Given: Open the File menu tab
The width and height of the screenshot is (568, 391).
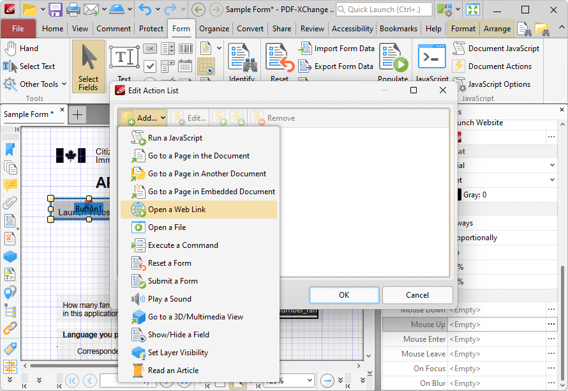Looking at the screenshot, I should click(18, 29).
